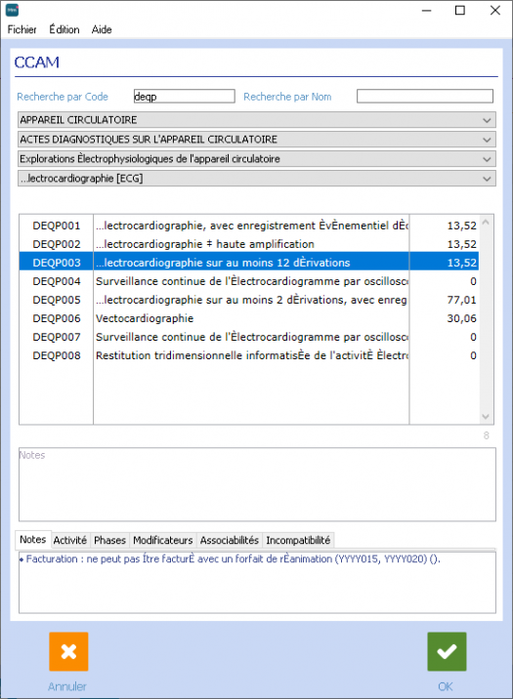Switch to the Activité tab
Viewport: 513px width, 699px height.
pyautogui.click(x=70, y=540)
